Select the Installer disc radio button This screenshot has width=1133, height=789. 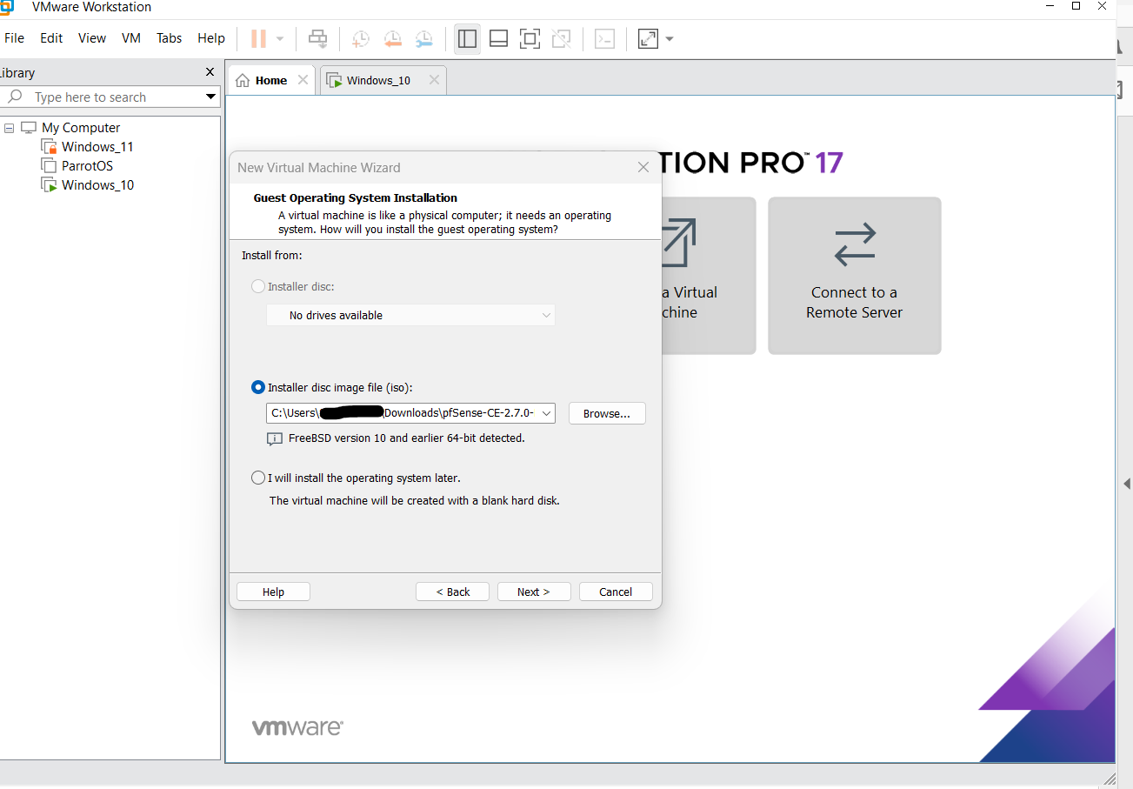258,286
